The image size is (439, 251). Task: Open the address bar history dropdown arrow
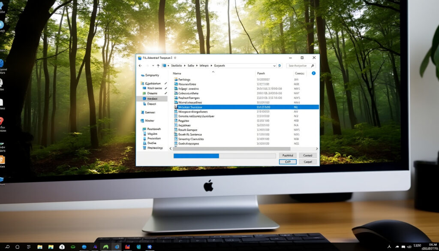(274, 66)
